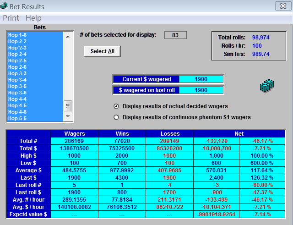This screenshot has height=225, width=293.
Task: Click Total $ net cell -10,000,700
Action: [217, 148]
